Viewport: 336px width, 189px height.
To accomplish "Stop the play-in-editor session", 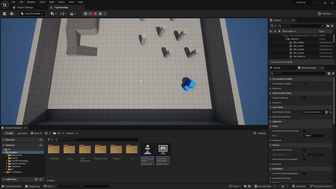I will 95,14.
